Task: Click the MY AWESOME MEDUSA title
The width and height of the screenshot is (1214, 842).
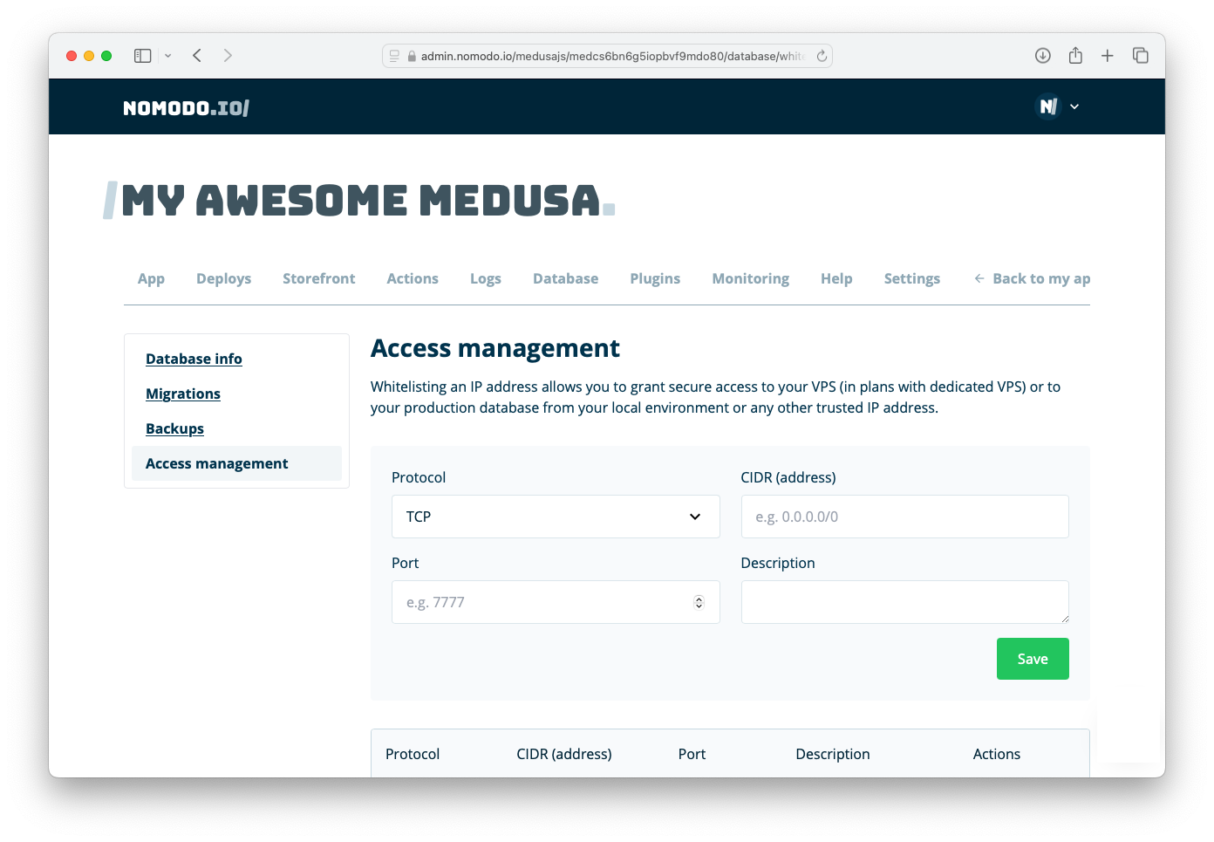Action: [x=360, y=201]
